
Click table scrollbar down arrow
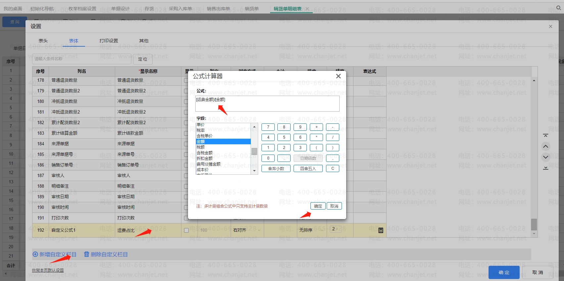534,234
